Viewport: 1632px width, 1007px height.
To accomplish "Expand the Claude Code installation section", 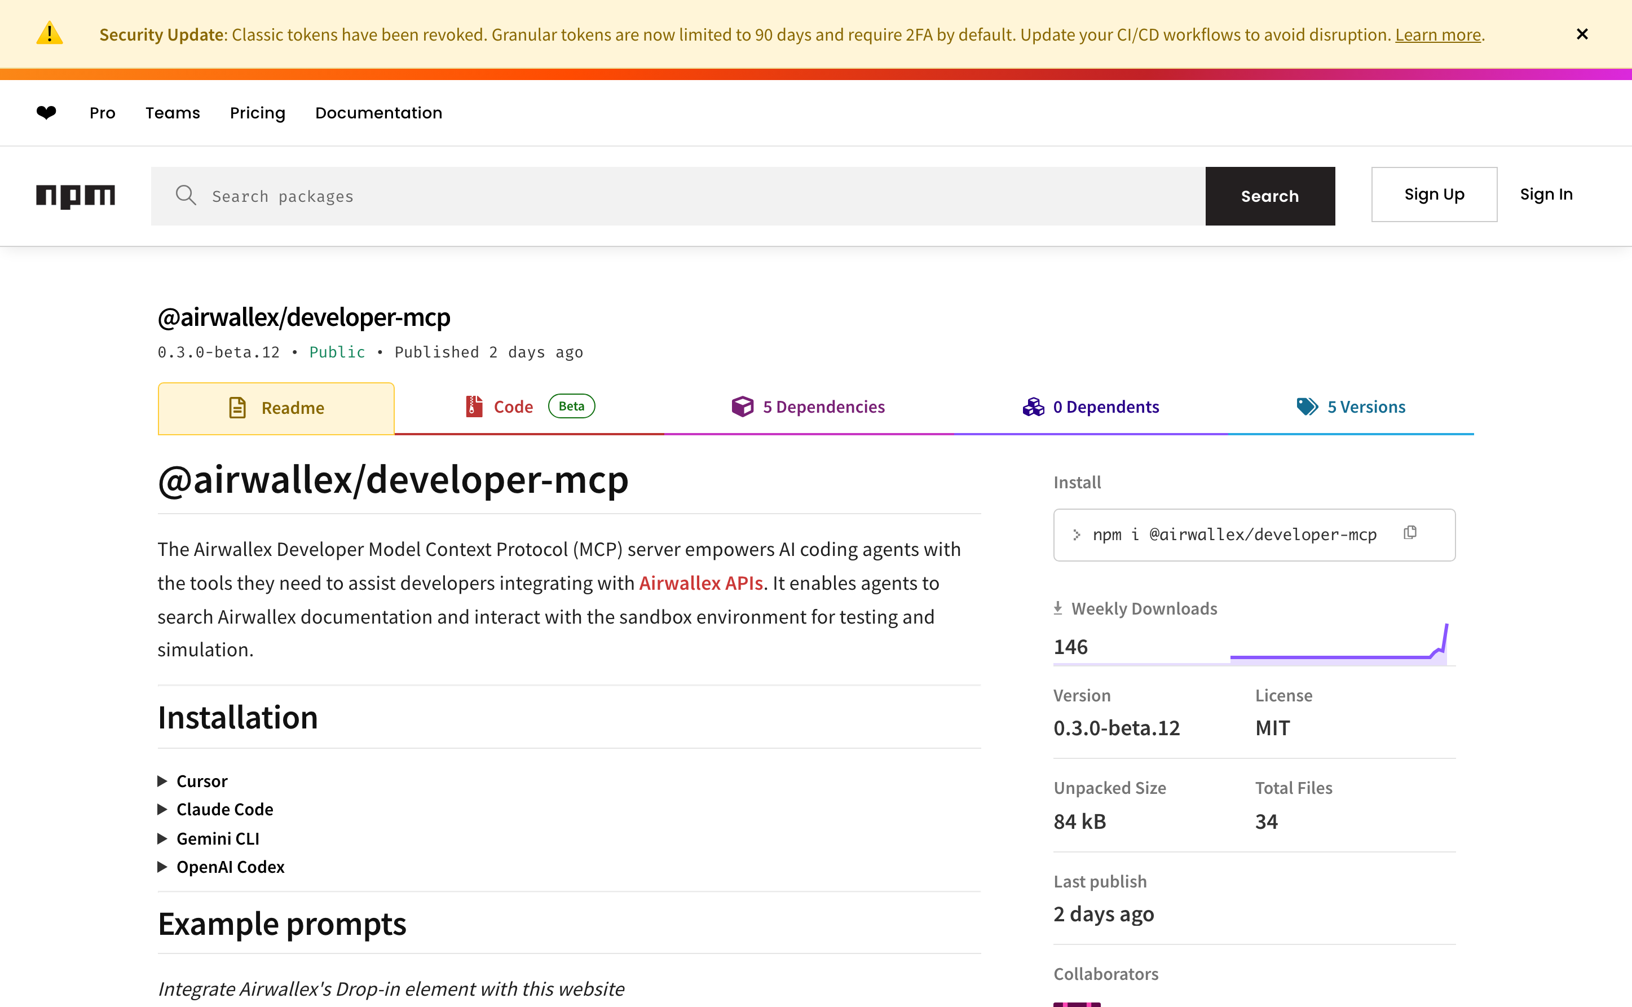I will point(224,809).
